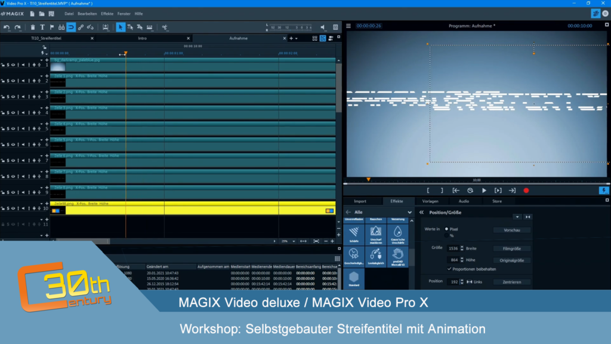Open the Alle effects category dropdown
The width and height of the screenshot is (611, 344).
[409, 212]
